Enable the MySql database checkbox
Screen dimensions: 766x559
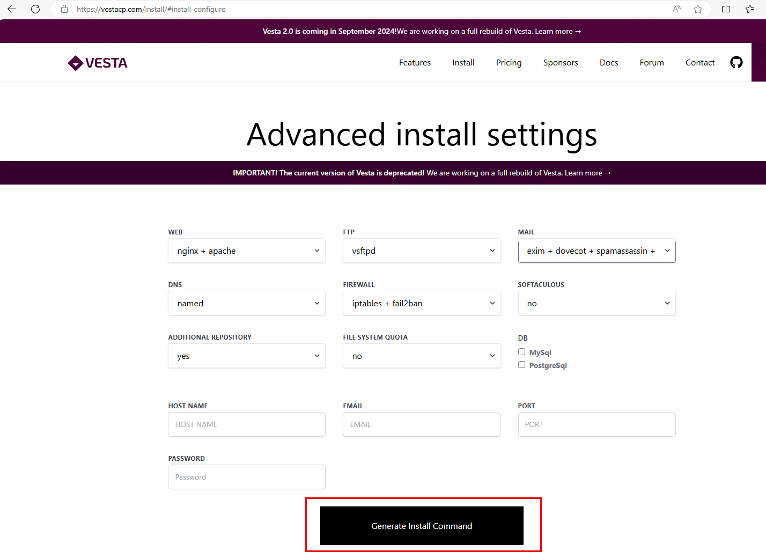521,351
